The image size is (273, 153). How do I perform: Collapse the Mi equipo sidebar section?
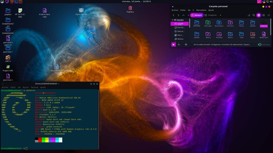[x=172, y=20]
